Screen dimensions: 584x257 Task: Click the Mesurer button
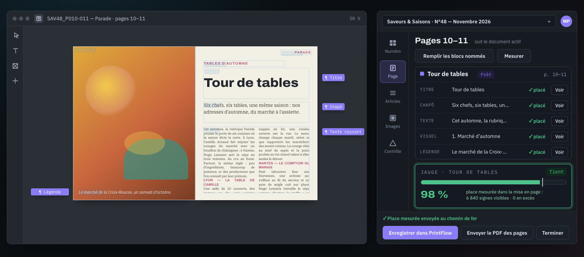[514, 56]
